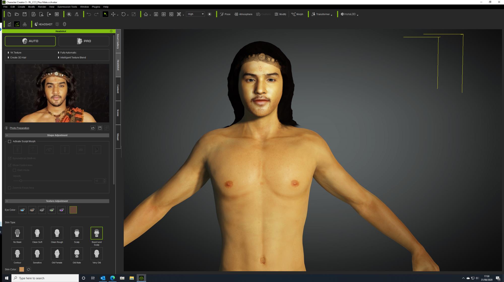Open the Photo Preparation link
The width and height of the screenshot is (504, 282).
19,128
